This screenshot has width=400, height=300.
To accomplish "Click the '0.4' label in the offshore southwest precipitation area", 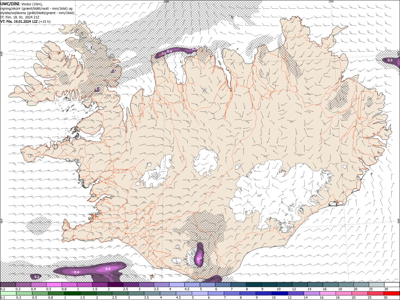I will [77, 272].
